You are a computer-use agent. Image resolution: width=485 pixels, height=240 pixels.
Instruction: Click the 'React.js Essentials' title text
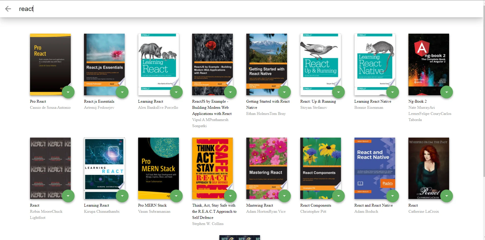[99, 101]
